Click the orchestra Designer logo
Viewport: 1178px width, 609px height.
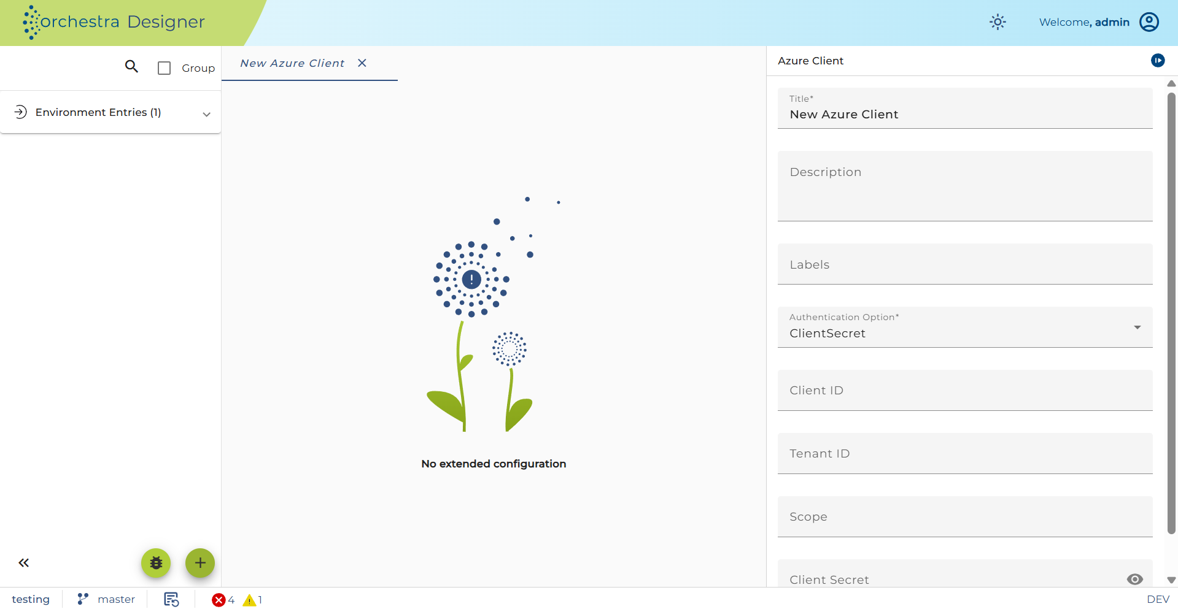coord(114,22)
